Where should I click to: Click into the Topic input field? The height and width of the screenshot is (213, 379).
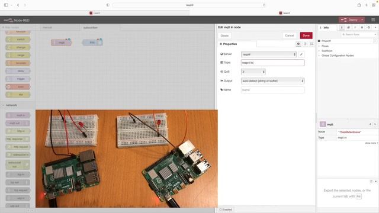(272, 63)
